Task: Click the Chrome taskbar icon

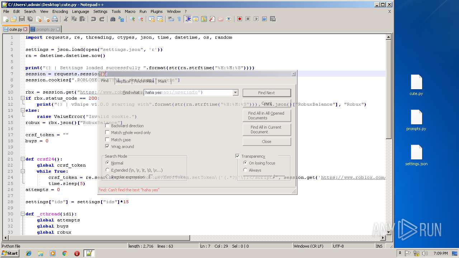Action: tap(65, 253)
